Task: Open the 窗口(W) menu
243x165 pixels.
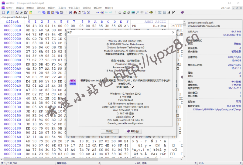Action: tap(98, 8)
